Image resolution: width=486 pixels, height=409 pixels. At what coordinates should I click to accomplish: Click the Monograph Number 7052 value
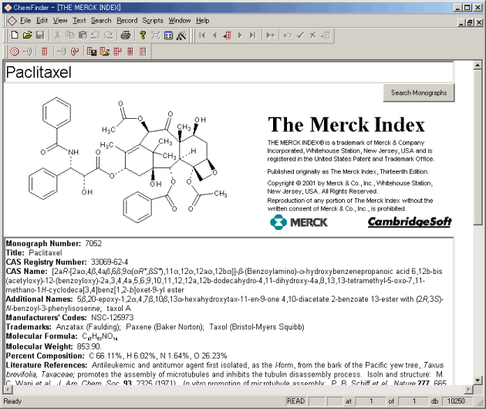93,243
